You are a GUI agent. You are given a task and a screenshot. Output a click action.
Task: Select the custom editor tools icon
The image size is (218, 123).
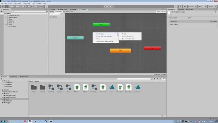click(25, 6)
